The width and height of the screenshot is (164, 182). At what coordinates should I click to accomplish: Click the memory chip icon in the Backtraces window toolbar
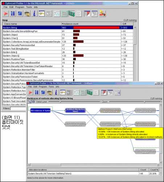(x=90, y=92)
